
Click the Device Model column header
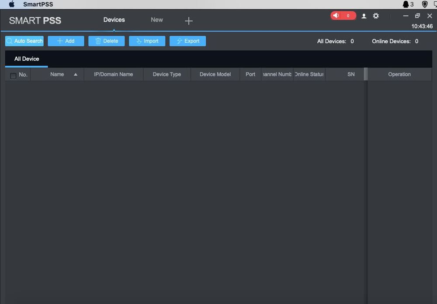point(215,74)
